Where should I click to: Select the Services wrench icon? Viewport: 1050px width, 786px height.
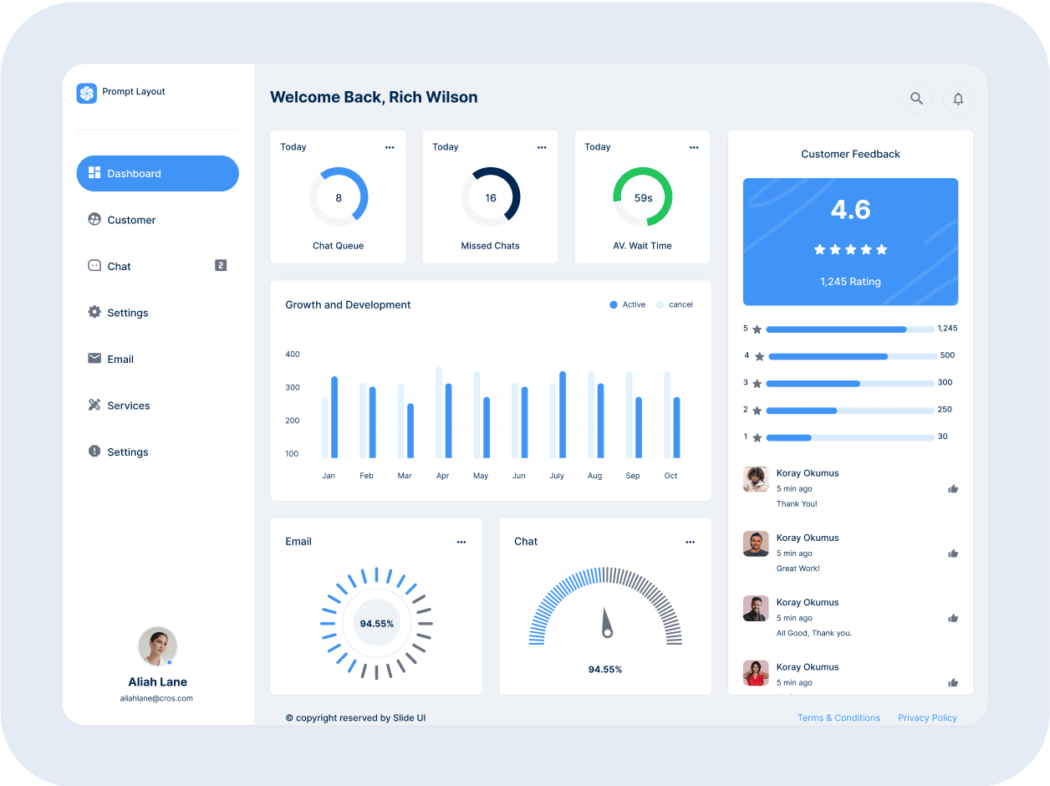[x=94, y=405]
